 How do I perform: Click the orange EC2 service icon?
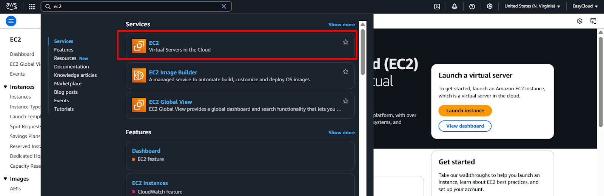click(139, 46)
